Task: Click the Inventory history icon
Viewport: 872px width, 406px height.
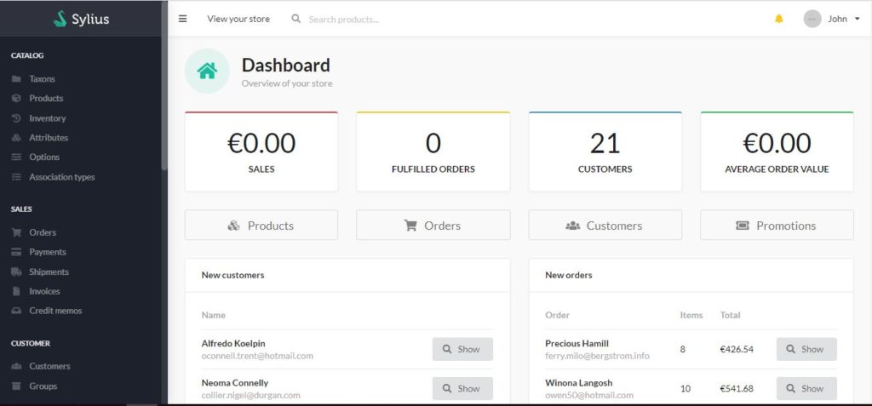Action: tap(16, 118)
